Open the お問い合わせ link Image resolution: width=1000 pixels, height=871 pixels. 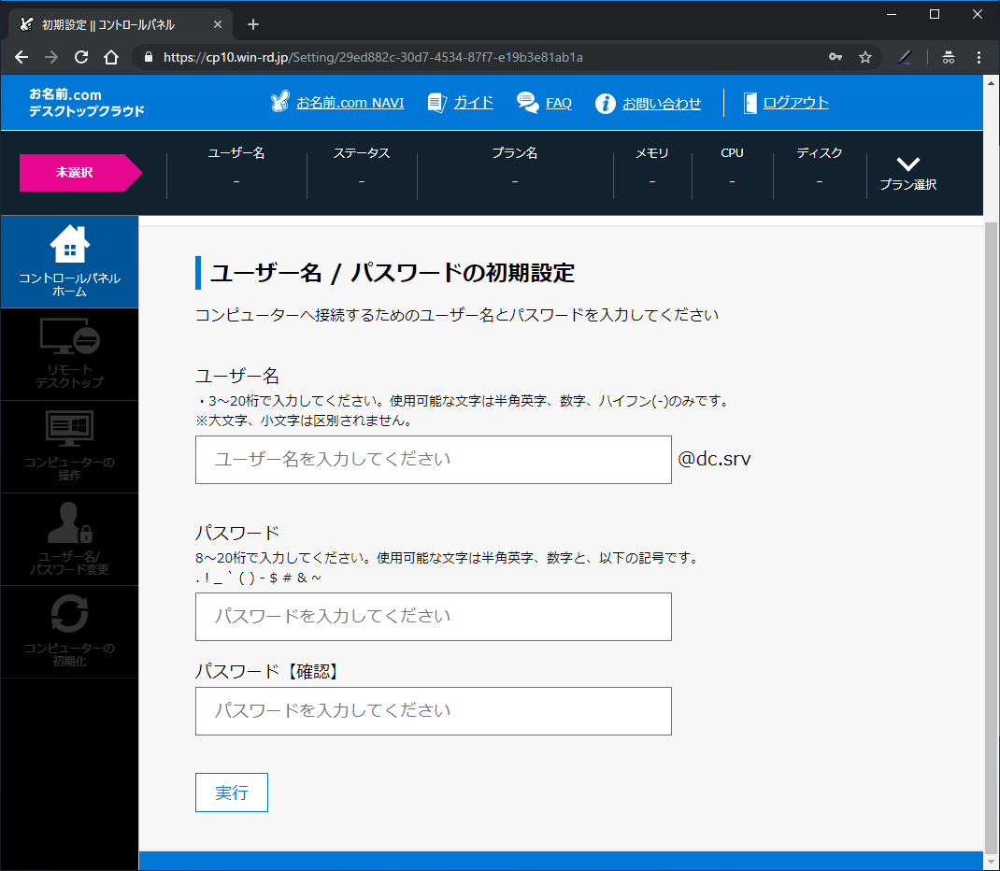click(662, 103)
